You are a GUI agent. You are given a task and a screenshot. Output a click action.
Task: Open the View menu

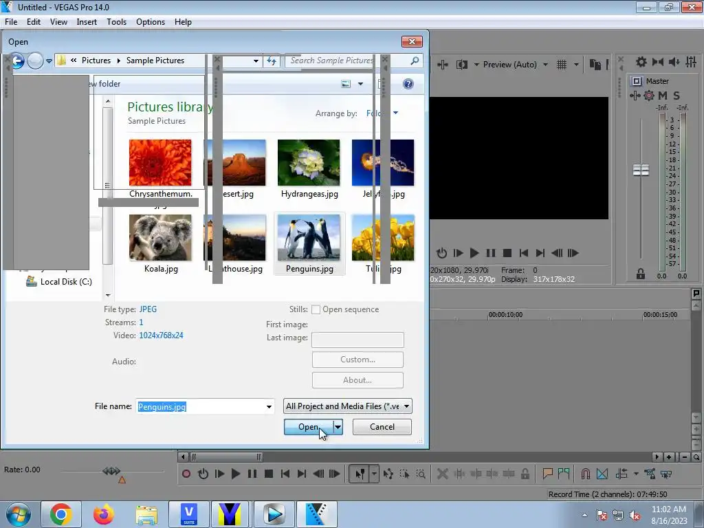coord(58,22)
